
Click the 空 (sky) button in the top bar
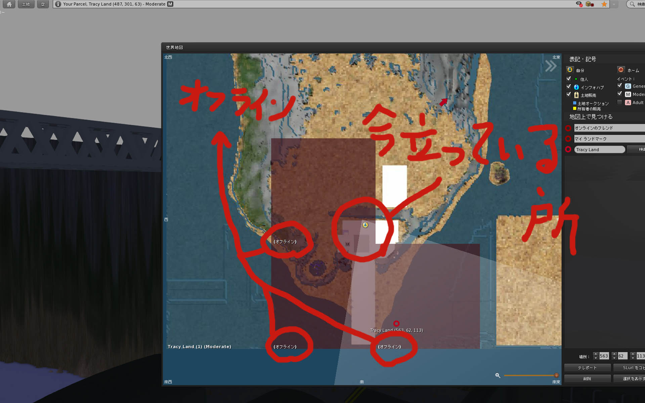[x=43, y=4]
